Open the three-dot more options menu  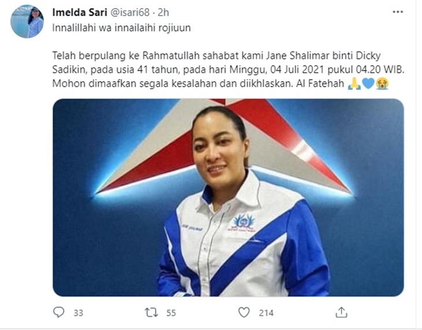[398, 12]
